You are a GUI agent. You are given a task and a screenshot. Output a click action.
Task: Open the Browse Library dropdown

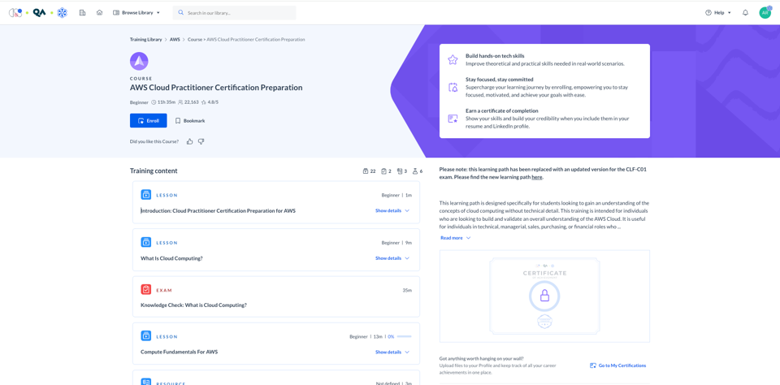point(136,13)
